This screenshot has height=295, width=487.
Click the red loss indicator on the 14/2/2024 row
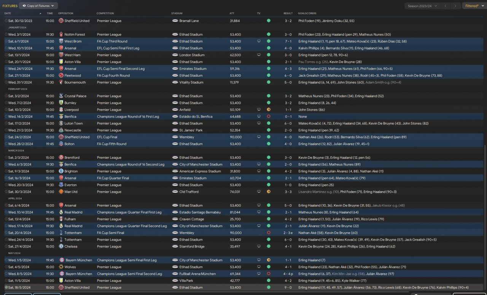pos(269,117)
